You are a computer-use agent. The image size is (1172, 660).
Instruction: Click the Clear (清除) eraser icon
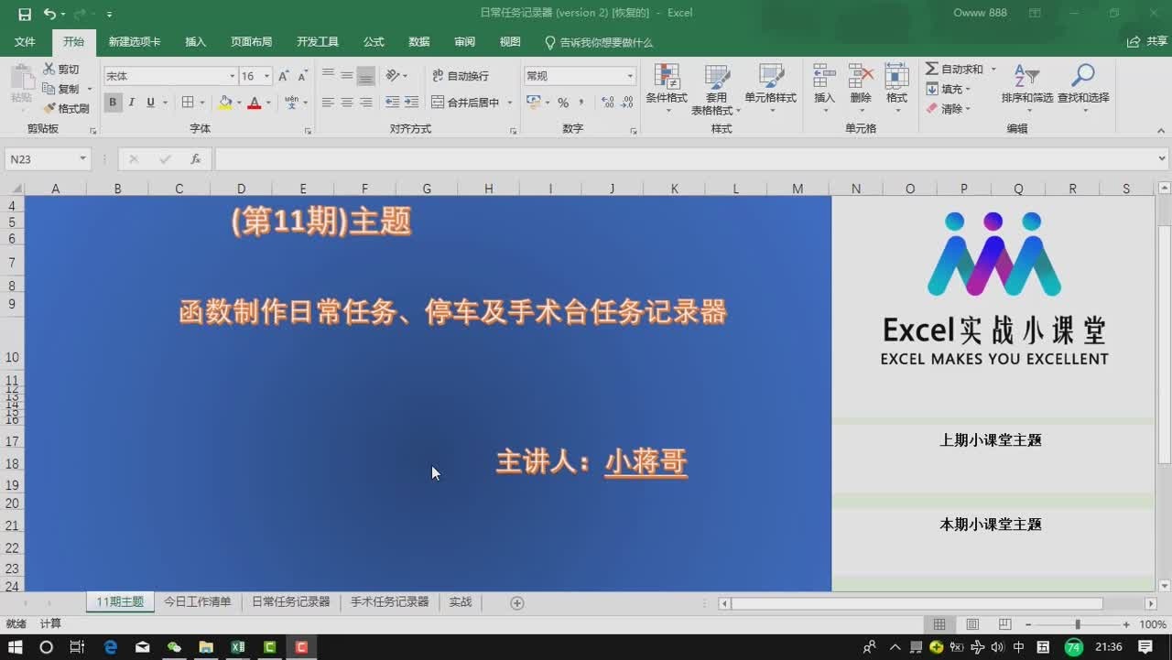932,108
